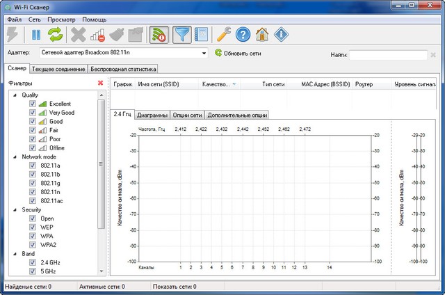The height and width of the screenshot is (295, 445).
Task: Click the Найти search input field
Action: 388,54
